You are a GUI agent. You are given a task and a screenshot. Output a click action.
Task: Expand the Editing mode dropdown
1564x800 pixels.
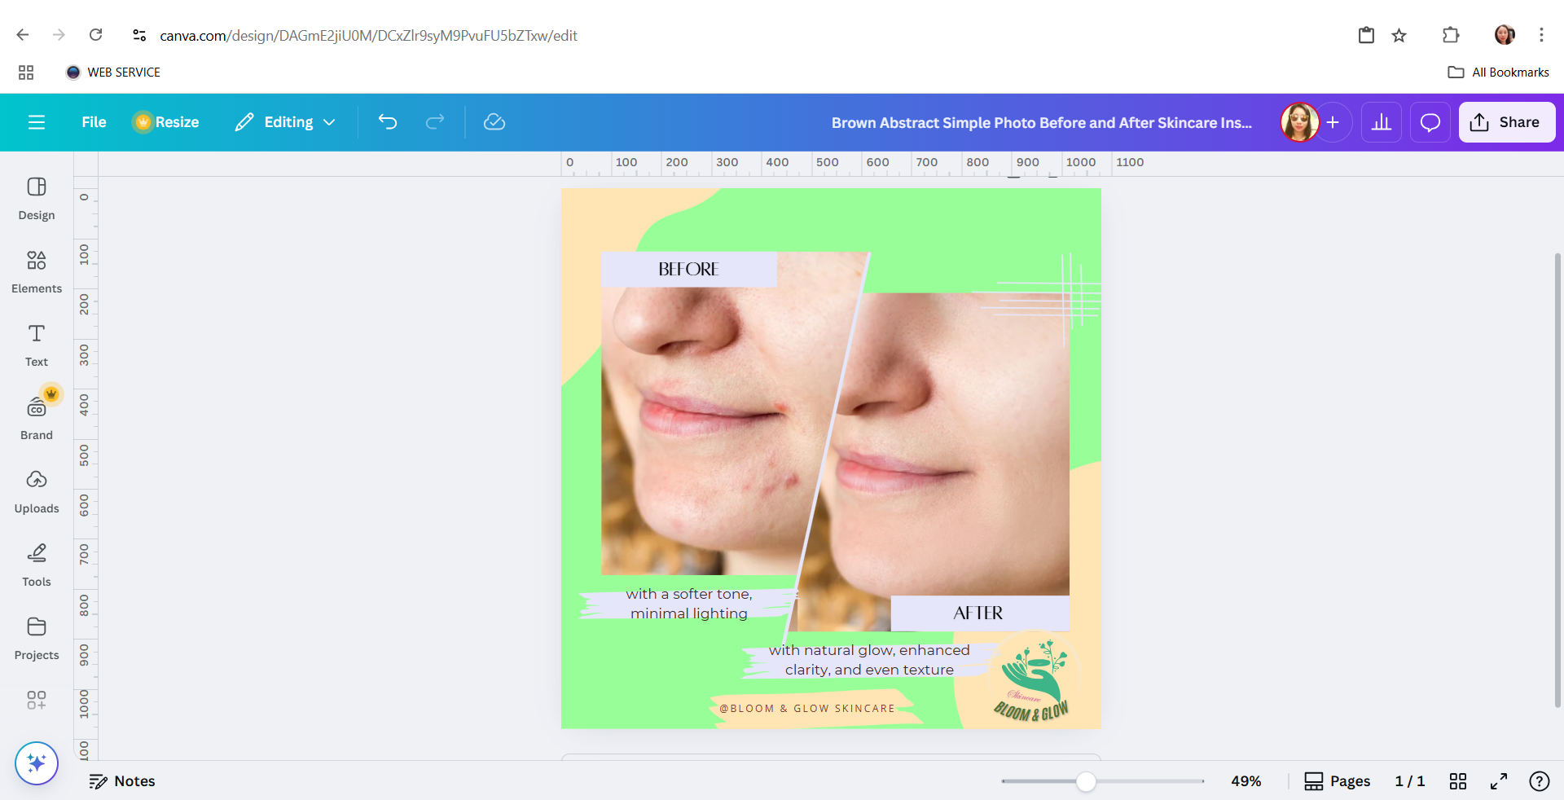point(285,122)
